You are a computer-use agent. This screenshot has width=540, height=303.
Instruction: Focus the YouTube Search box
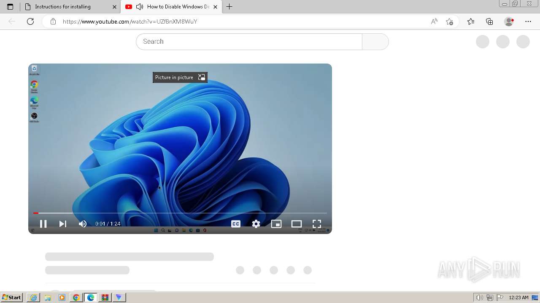249,42
